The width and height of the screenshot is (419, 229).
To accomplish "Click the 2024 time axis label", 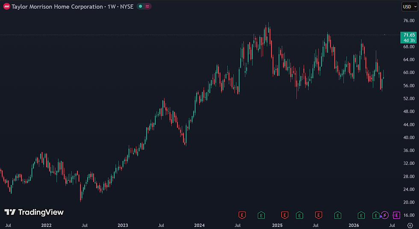I will (199, 226).
